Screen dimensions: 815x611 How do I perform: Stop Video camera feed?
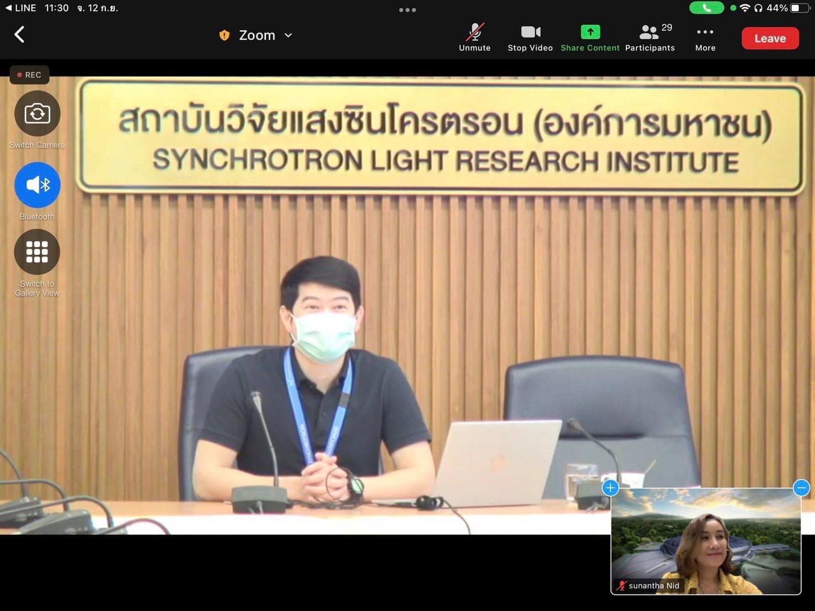point(530,37)
